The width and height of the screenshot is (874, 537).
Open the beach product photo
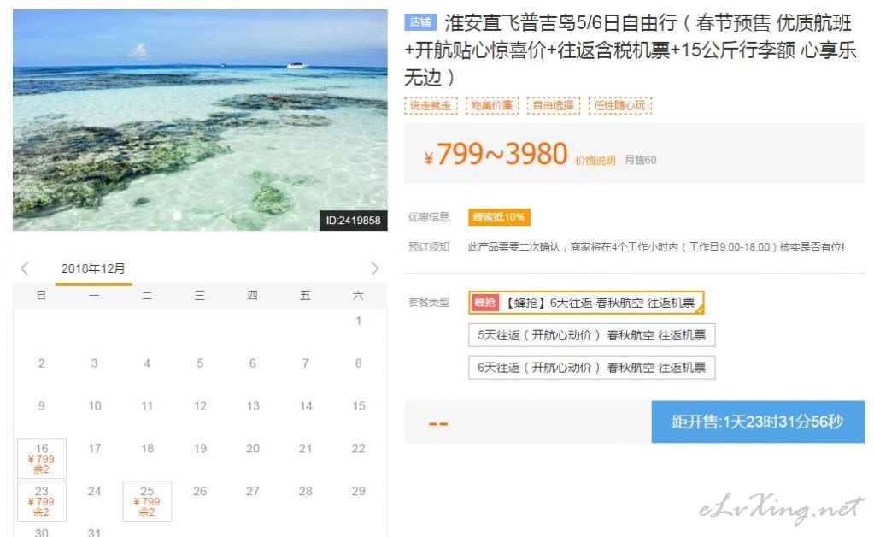[x=200, y=120]
